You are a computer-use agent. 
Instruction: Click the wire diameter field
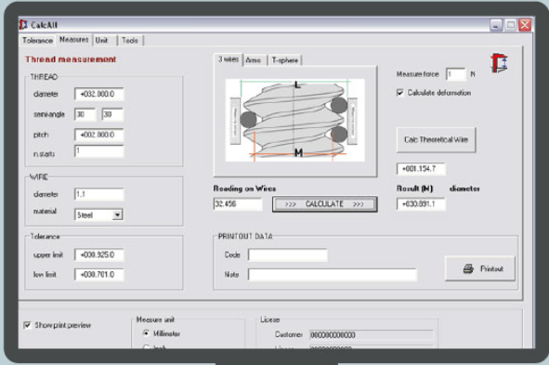click(x=99, y=194)
